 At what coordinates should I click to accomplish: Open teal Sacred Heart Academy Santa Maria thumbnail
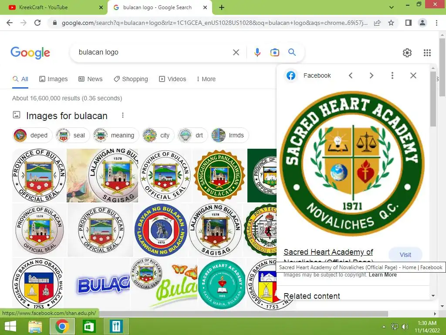[x=222, y=284]
